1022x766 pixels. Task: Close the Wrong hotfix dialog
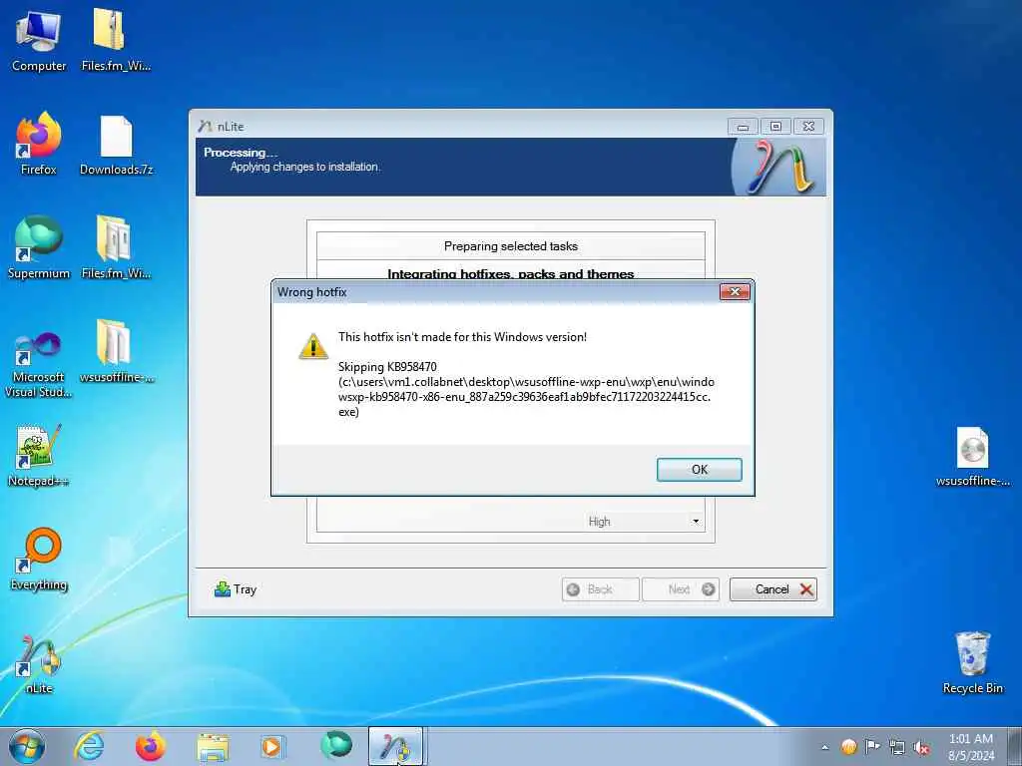pos(735,292)
